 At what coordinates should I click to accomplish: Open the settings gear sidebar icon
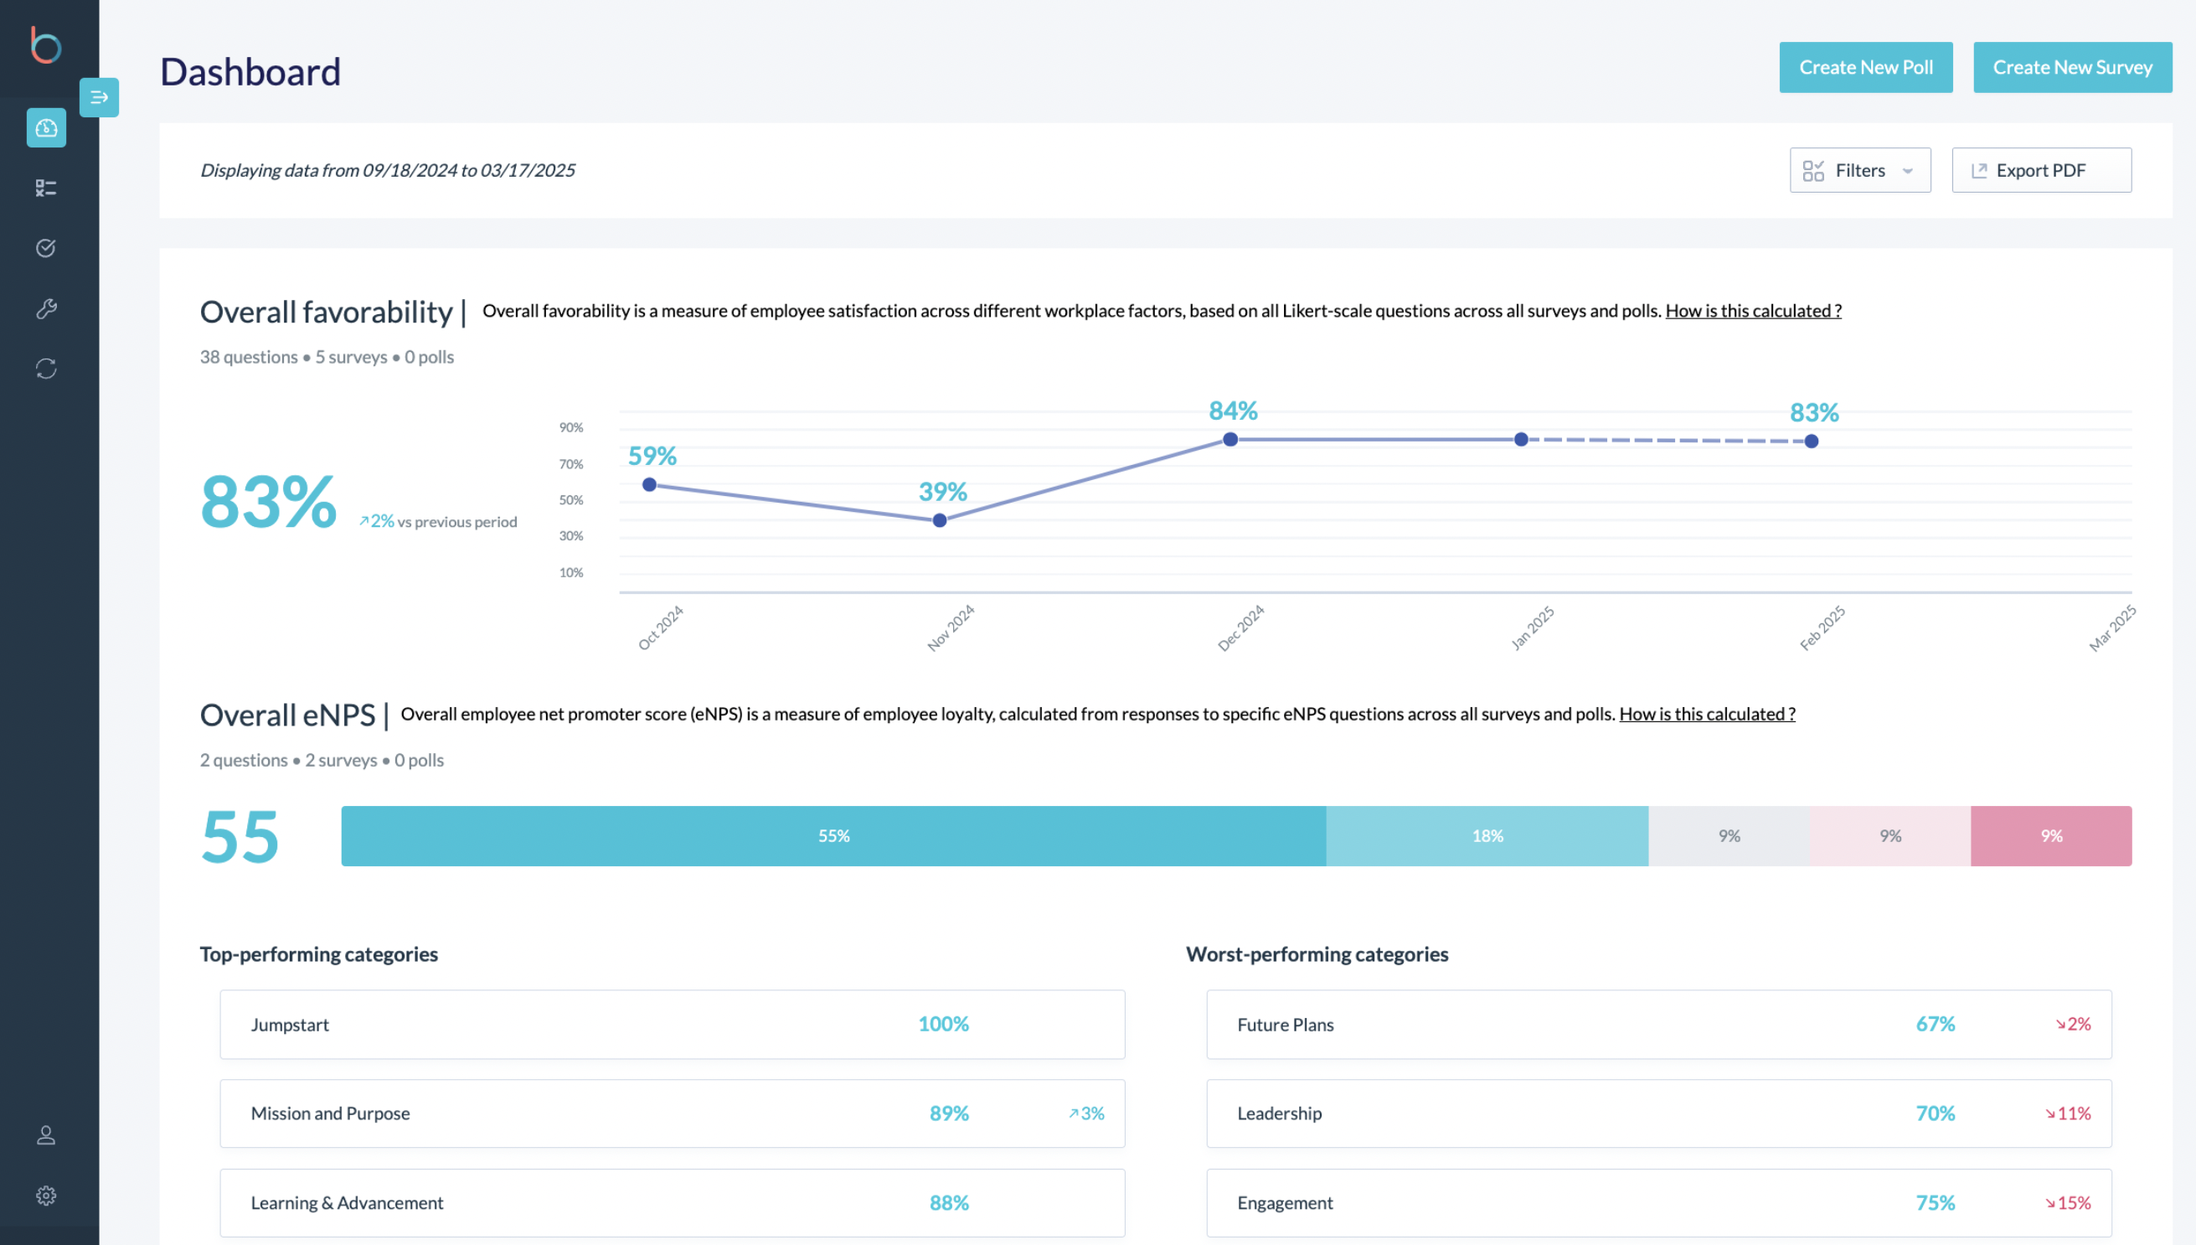46,1196
